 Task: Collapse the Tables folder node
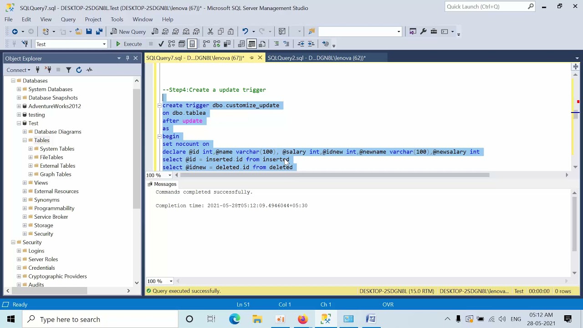(25, 140)
